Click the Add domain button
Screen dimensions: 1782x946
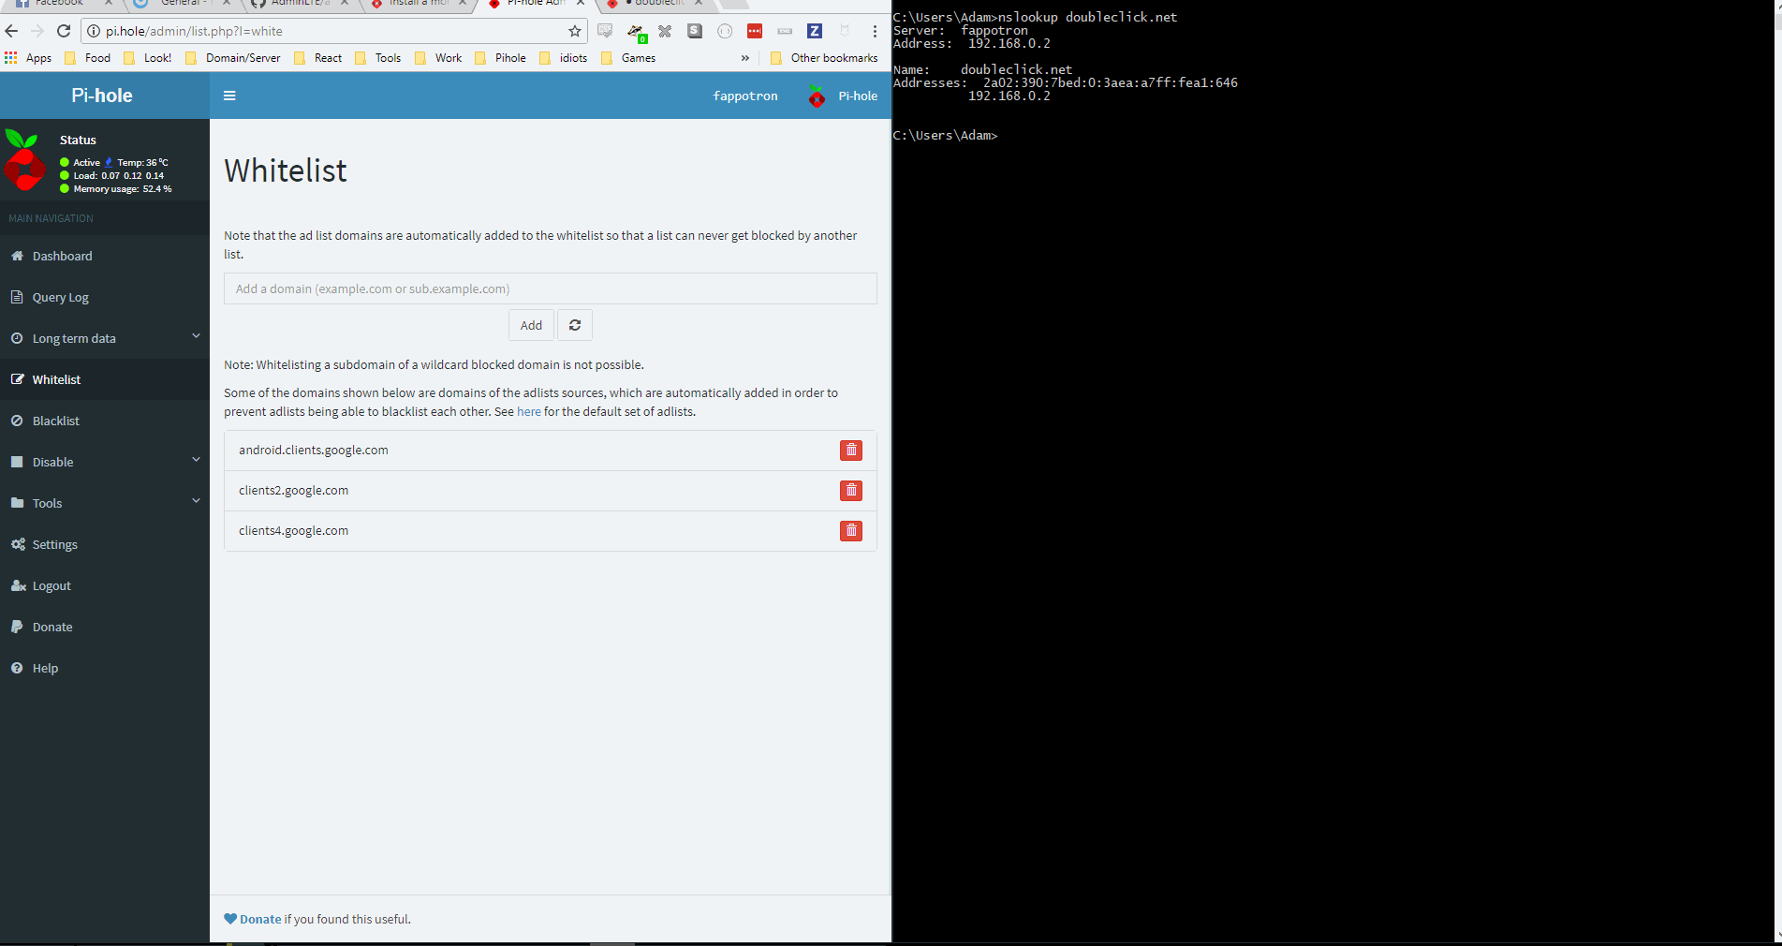pyautogui.click(x=531, y=325)
